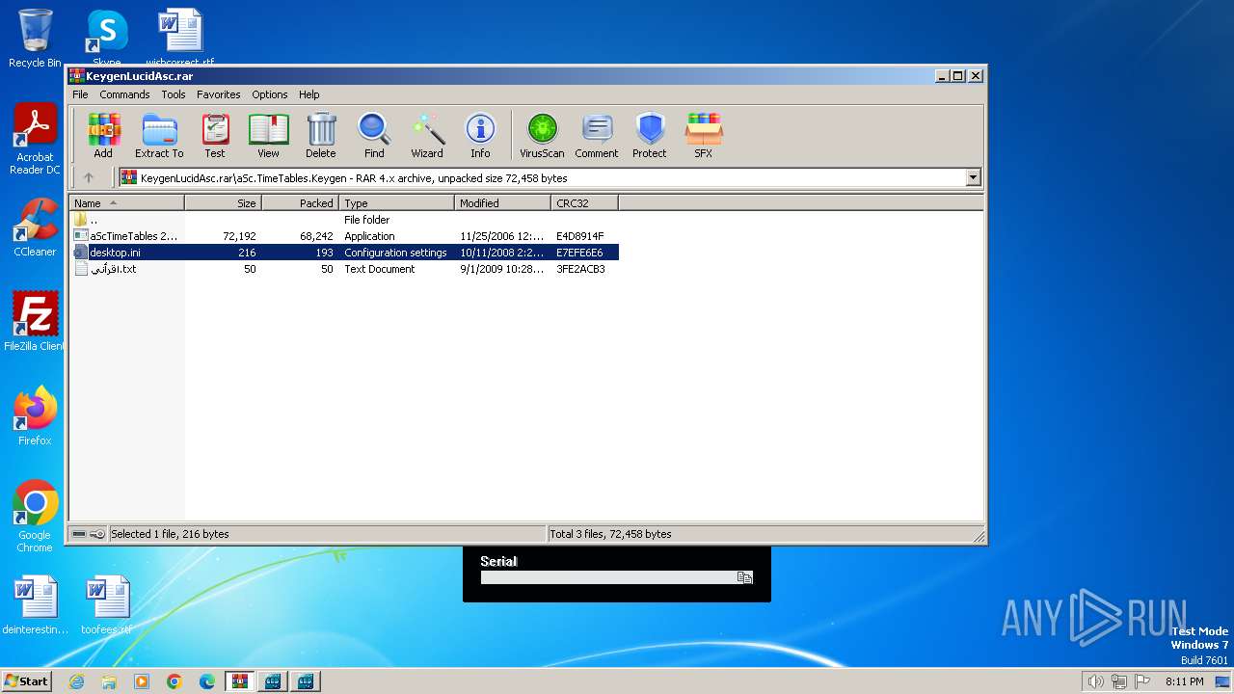
Task: Click the Delete trash icon
Action: tap(321, 136)
